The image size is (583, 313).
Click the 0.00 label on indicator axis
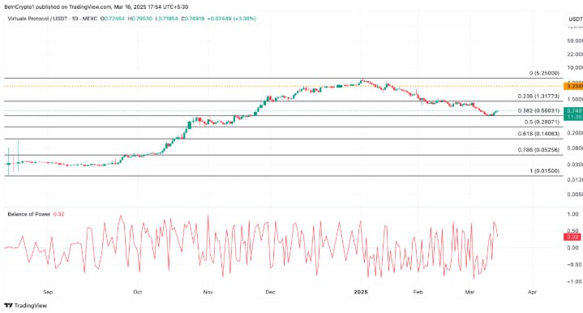click(x=573, y=247)
